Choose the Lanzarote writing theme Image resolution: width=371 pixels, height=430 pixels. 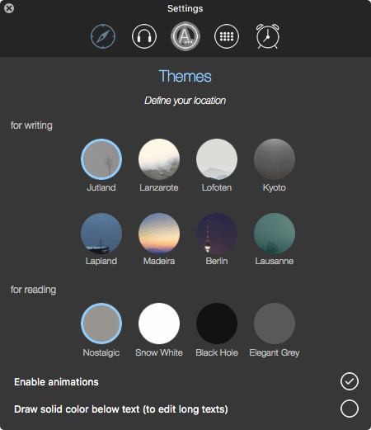tap(159, 159)
